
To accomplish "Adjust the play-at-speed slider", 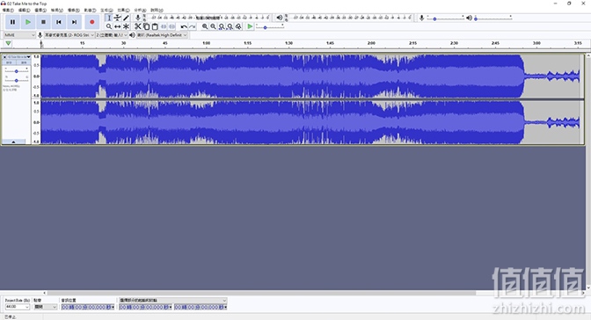I will click(x=270, y=26).
